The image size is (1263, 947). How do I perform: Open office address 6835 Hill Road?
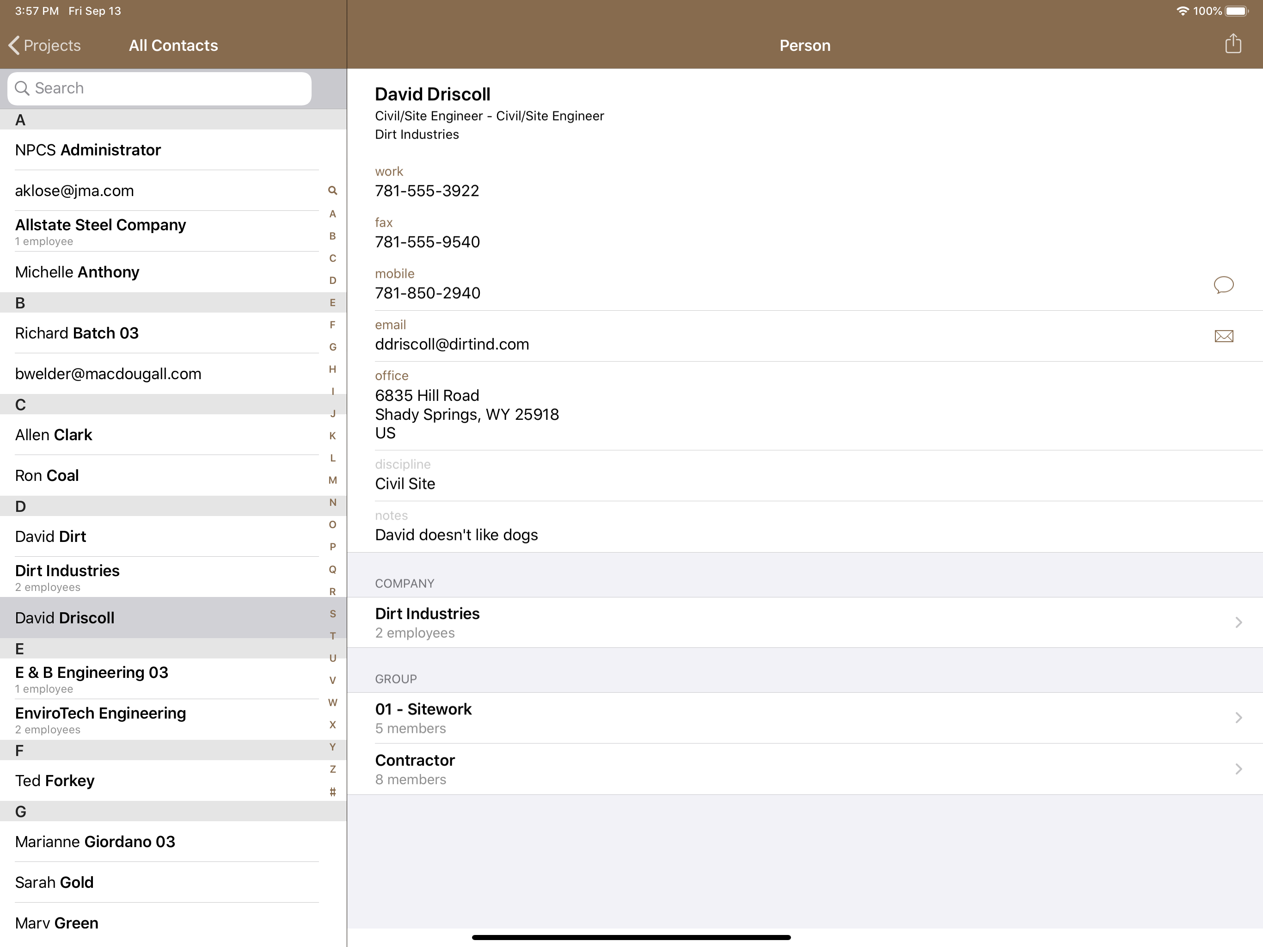[466, 414]
